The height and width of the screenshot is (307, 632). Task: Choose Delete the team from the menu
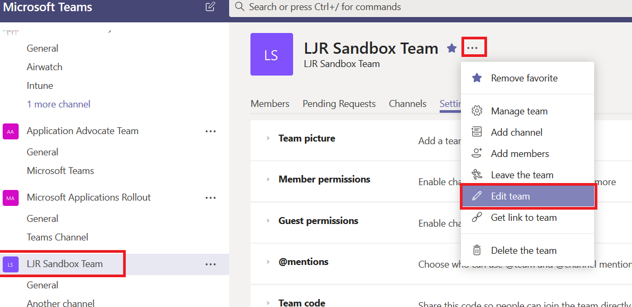[x=528, y=250]
